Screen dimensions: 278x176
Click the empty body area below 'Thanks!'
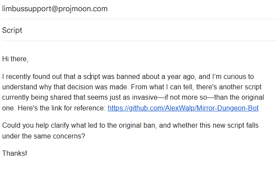(139, 167)
